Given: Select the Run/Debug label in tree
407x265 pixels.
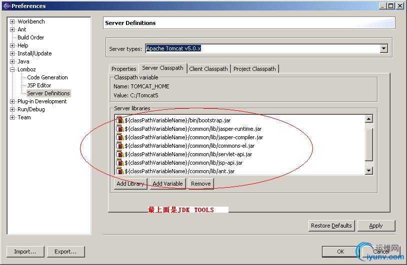Looking at the screenshot, I should click(x=31, y=110).
